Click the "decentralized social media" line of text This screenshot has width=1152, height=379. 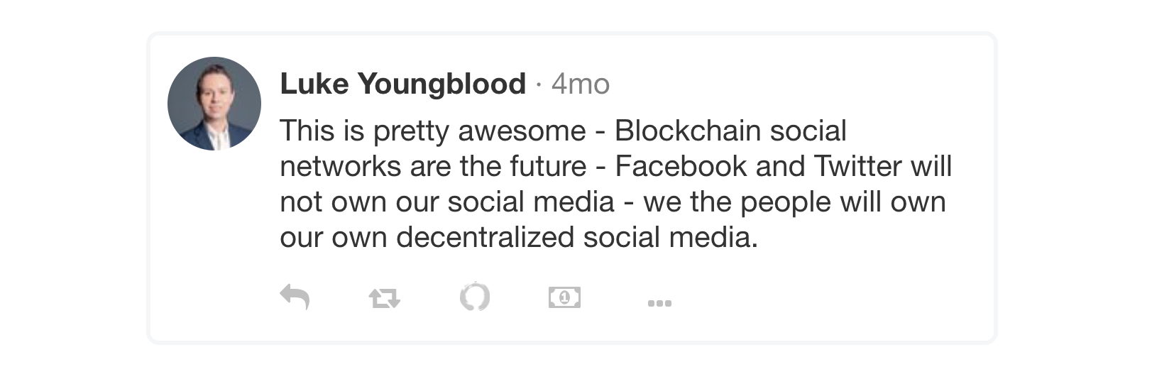pos(519,237)
